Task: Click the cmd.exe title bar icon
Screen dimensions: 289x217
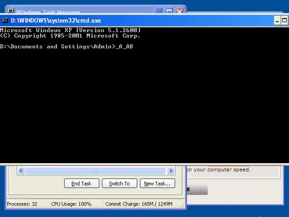Action: pyautogui.click(x=5, y=20)
